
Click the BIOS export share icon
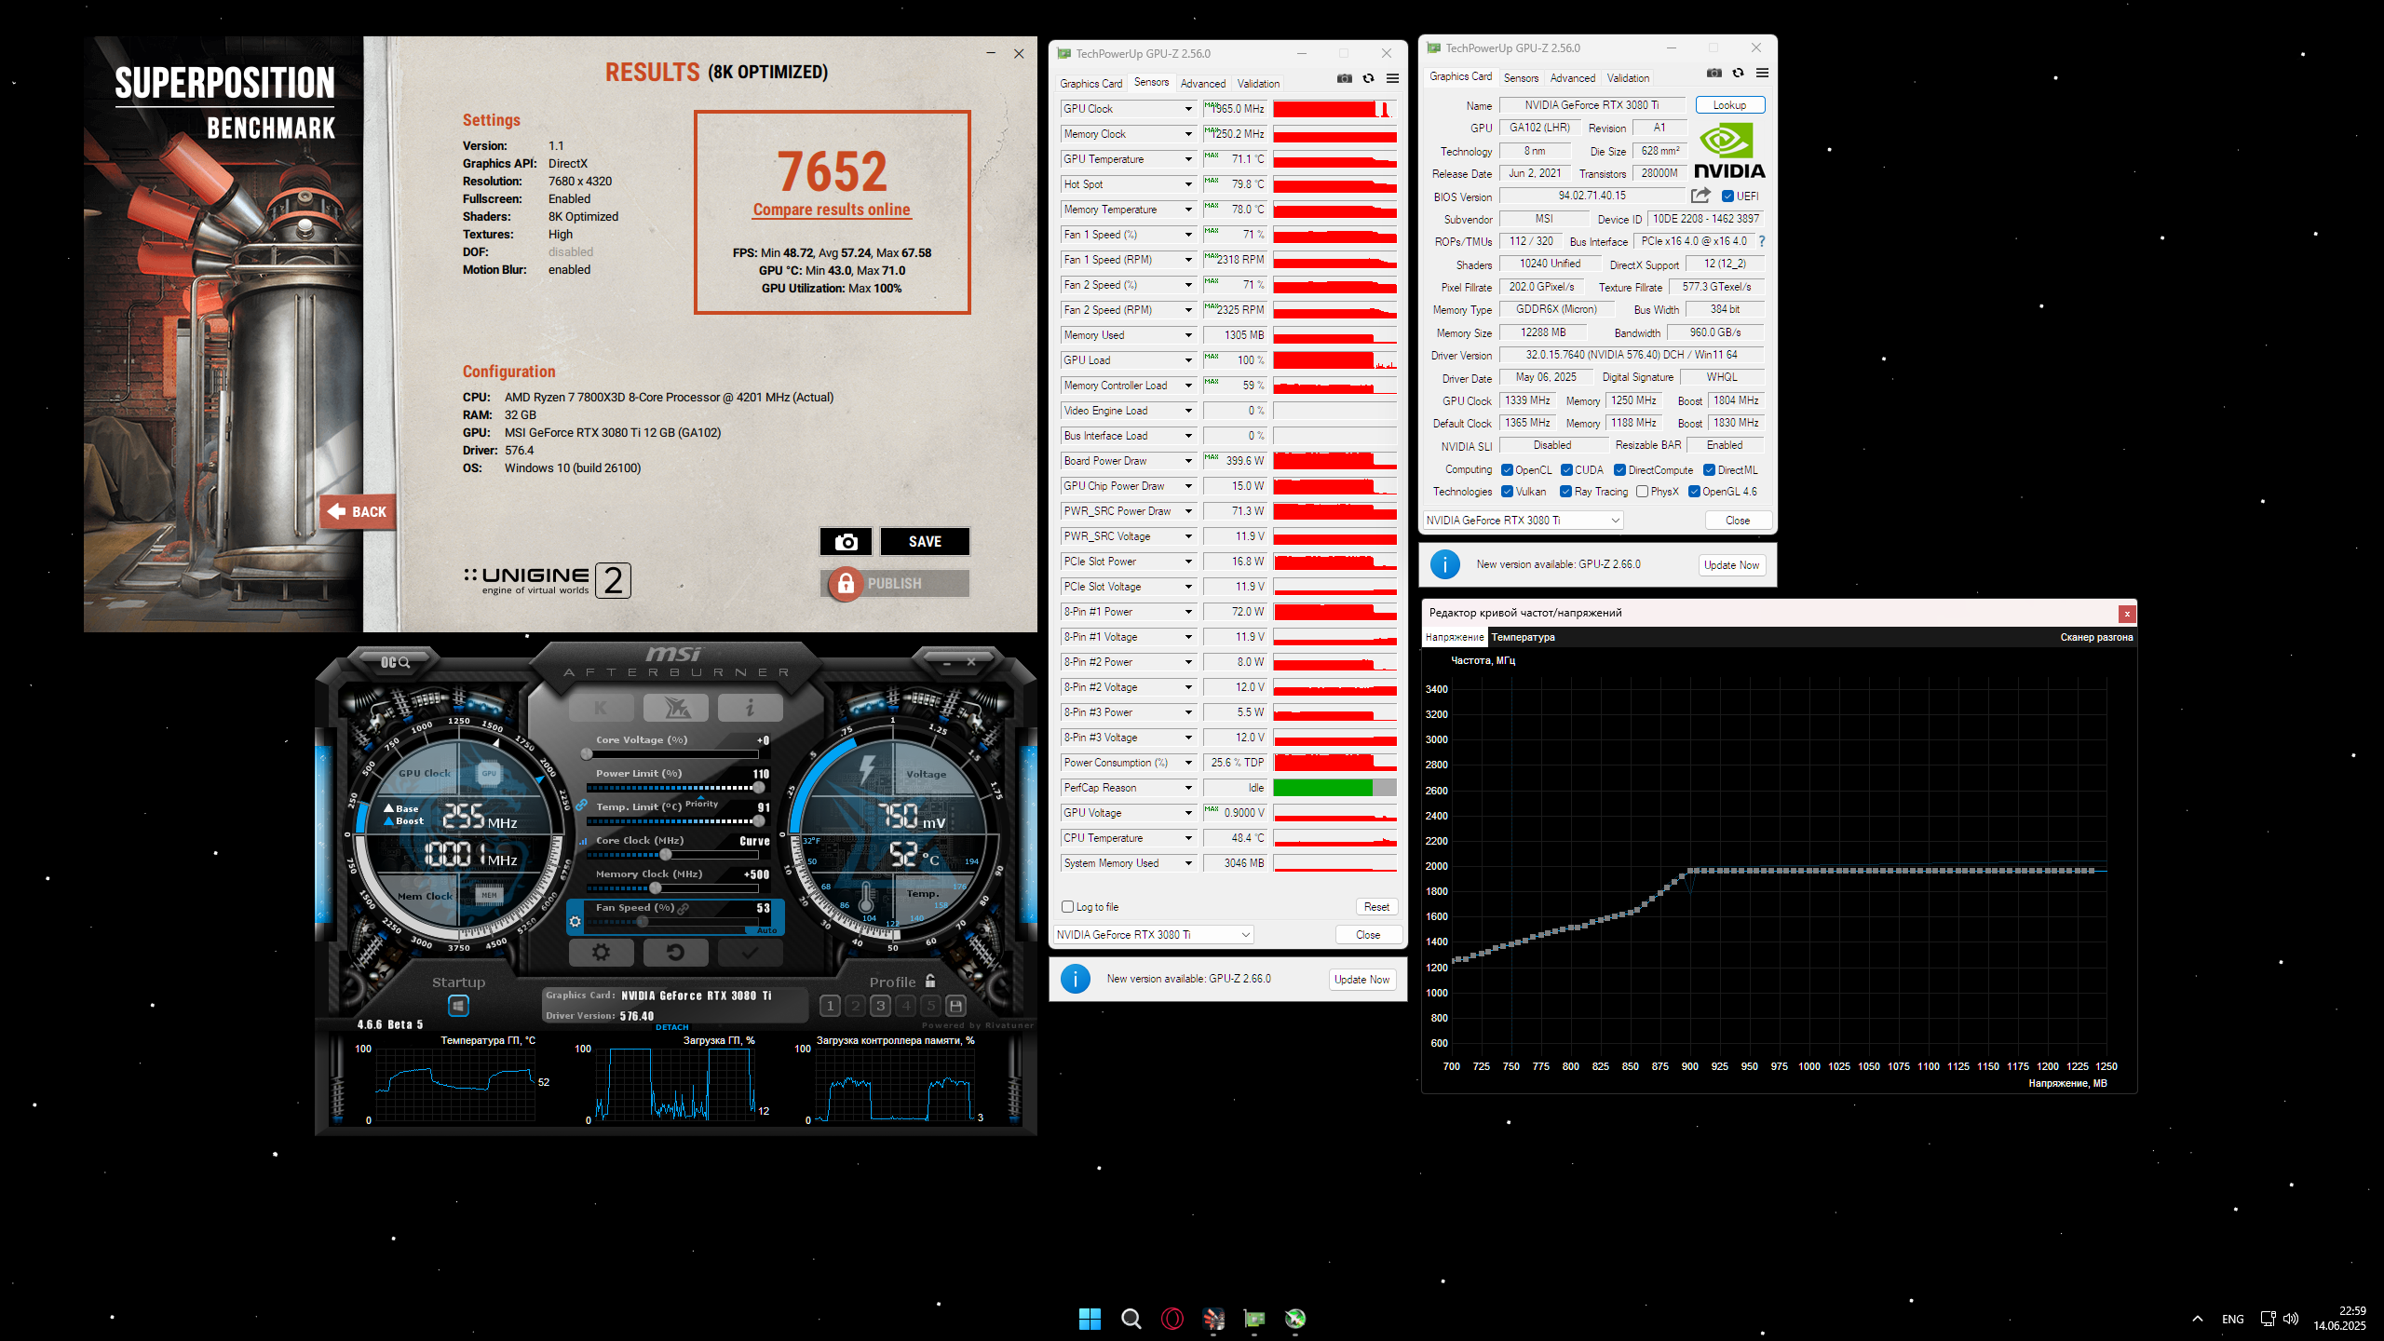click(1700, 196)
